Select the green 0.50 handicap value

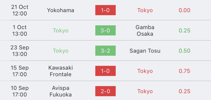pos(184,51)
